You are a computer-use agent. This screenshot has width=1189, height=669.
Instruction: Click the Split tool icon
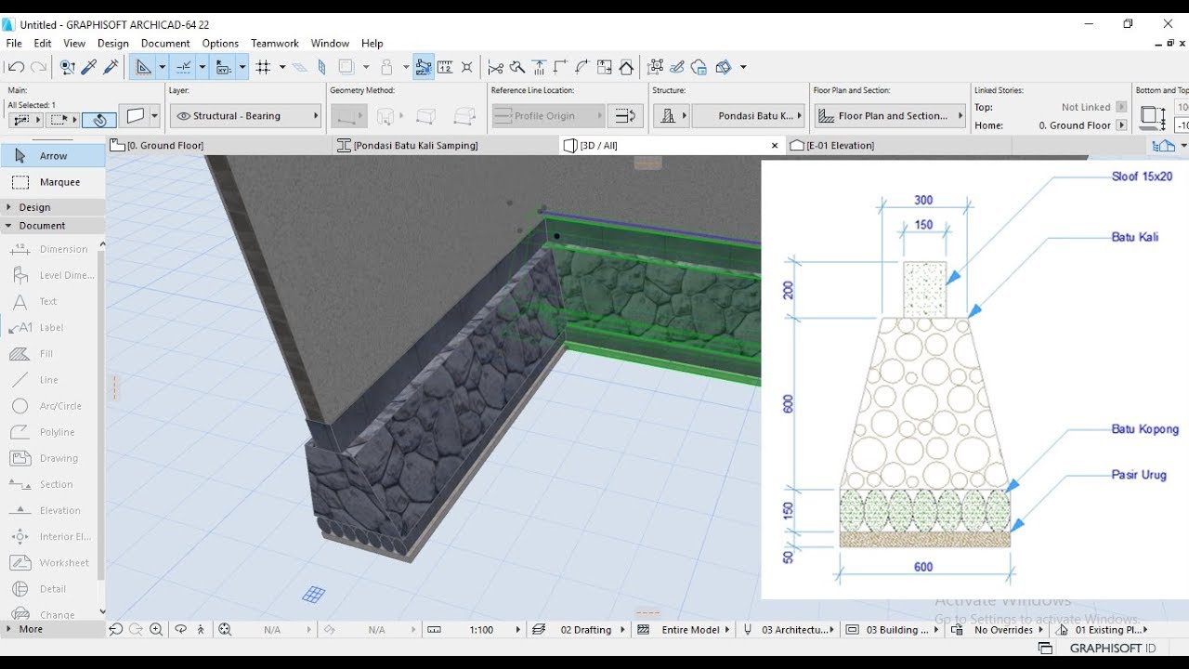[x=517, y=67]
